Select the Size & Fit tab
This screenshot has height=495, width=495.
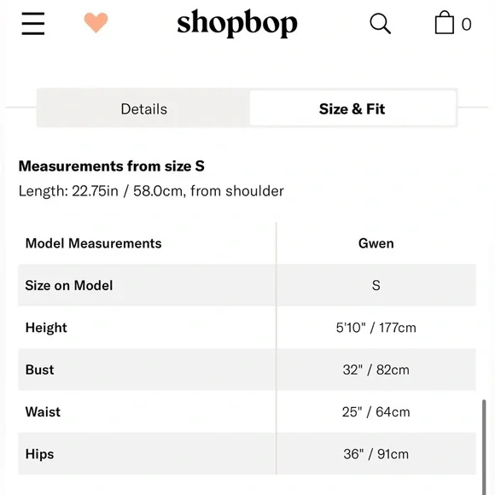[x=352, y=109]
